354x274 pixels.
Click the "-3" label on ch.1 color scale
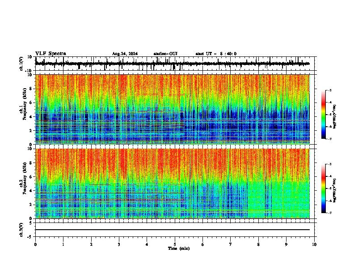pyautogui.click(x=329, y=90)
